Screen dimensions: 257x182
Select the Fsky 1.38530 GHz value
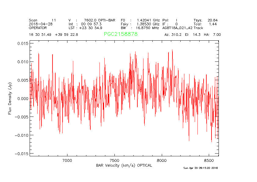point(140,24)
